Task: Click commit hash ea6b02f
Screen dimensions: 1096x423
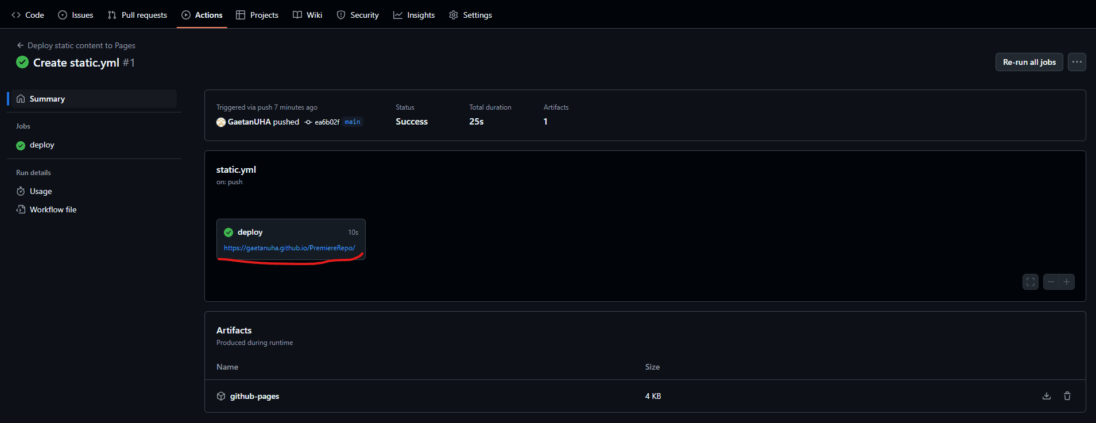Action: click(327, 122)
